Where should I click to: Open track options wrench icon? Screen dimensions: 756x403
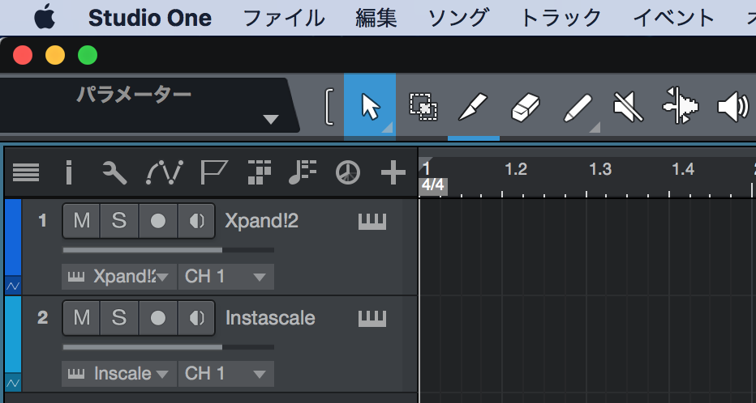114,172
